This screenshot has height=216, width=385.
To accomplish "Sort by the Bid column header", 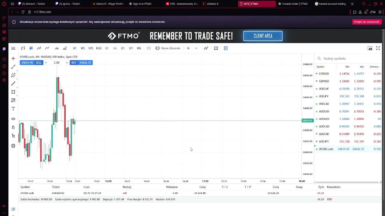I will coord(347,67).
